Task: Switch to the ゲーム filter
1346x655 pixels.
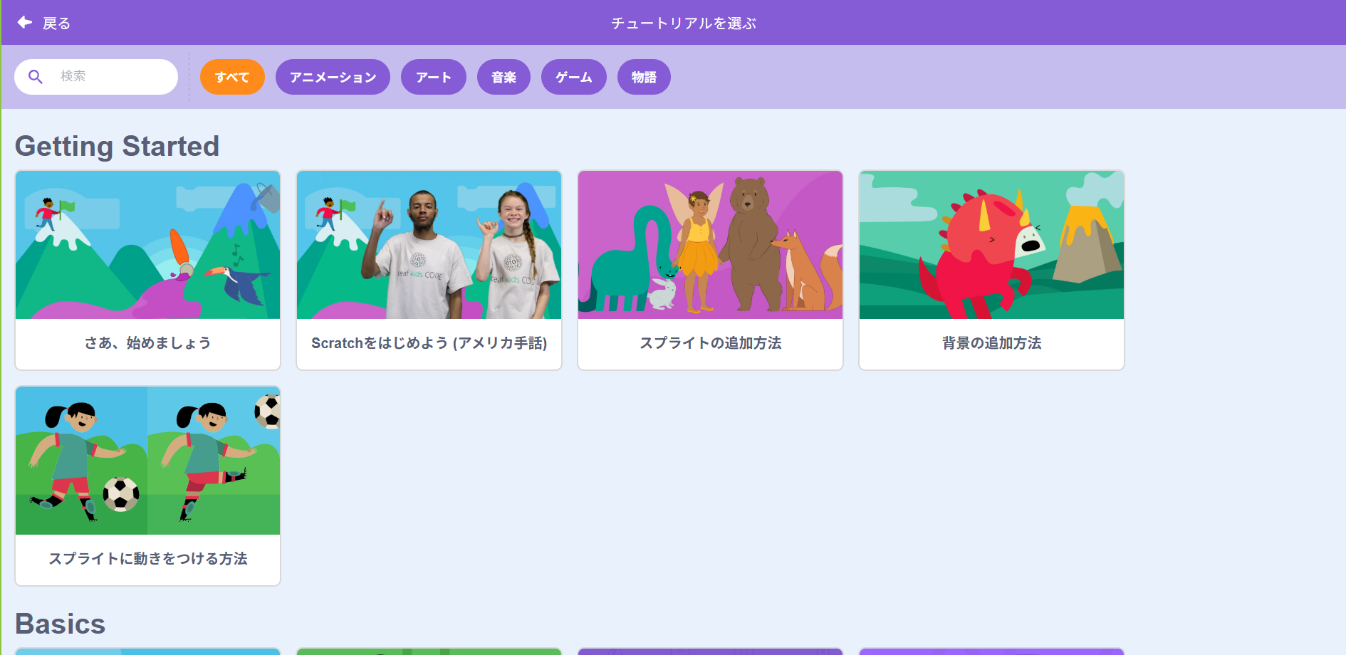Action: coord(573,77)
